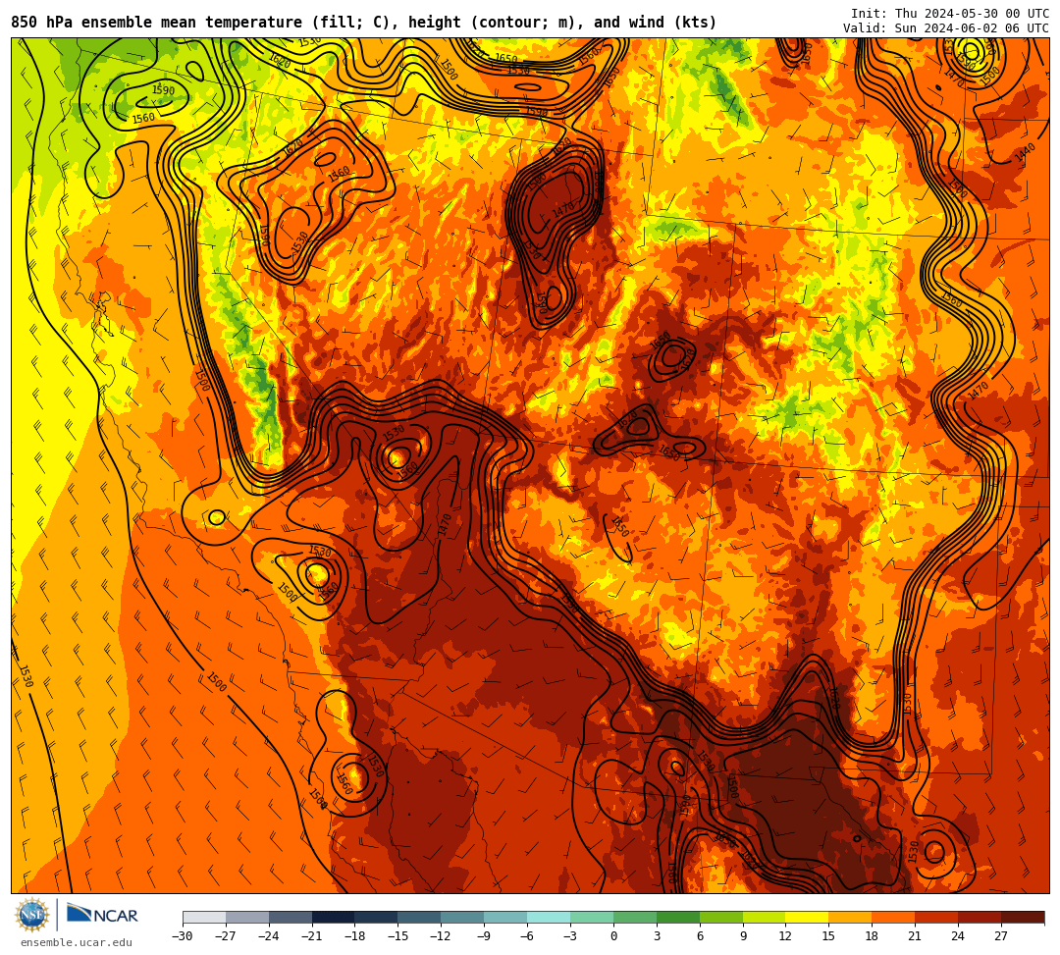Screen dimensions: 1060x955
Task: Pick the 0 to 3 medium green swatch
Action: 635,917
